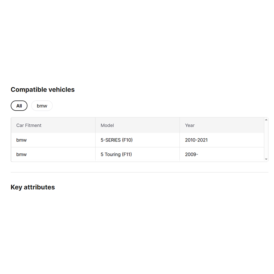The height and width of the screenshot is (274, 274).
Task: Click the '2009-' year cell
Action: 191,154
